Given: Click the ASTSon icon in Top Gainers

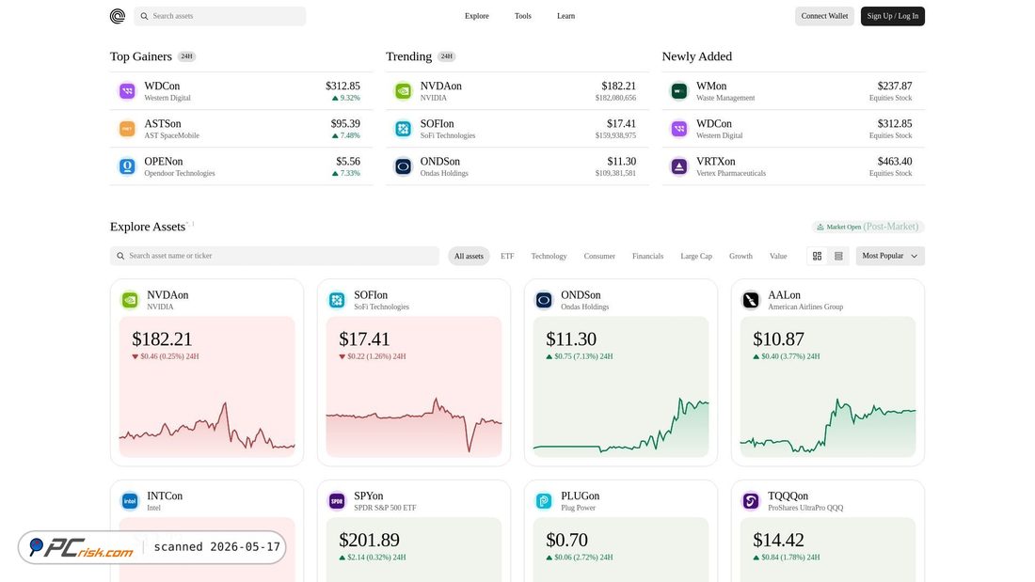Looking at the screenshot, I should click(x=127, y=129).
